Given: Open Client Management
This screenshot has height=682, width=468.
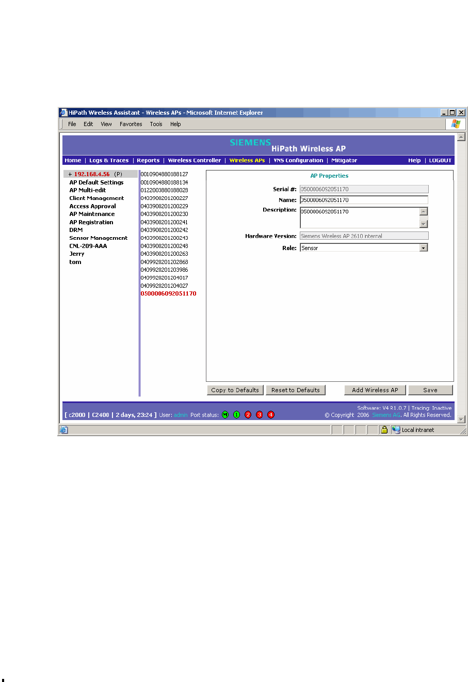Looking at the screenshot, I should [x=96, y=198].
